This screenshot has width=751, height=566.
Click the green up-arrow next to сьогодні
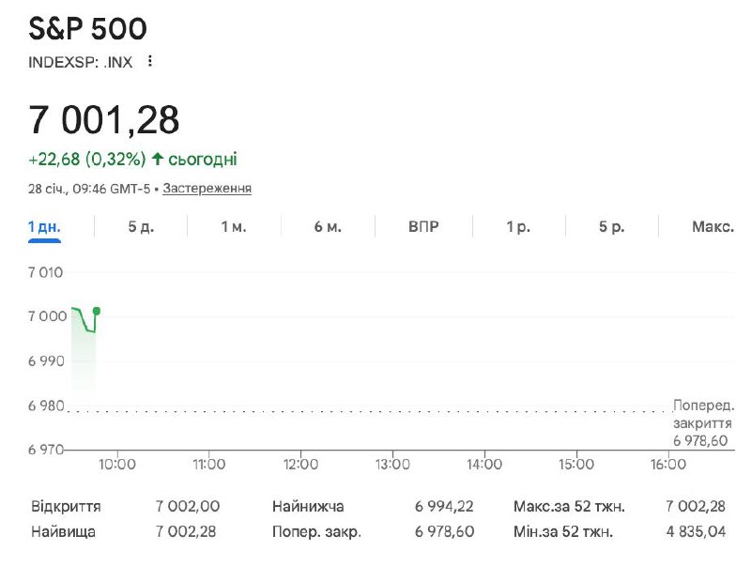158,160
